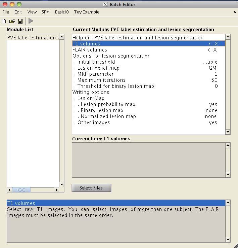Click the Open batch folder icon
Image resolution: width=238 pixels, height=248 pixels.
(12, 21)
